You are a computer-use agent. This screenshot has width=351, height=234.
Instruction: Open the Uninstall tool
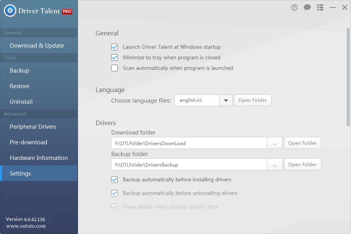[x=39, y=102]
